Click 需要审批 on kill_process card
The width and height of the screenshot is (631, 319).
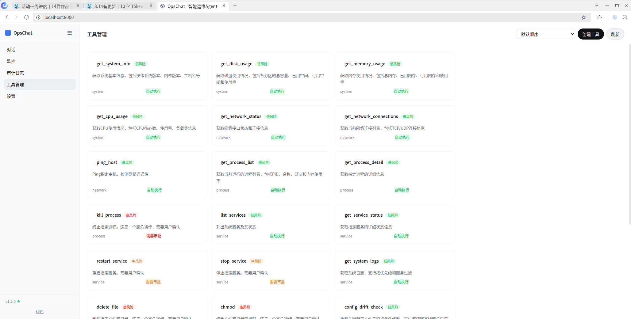pos(154,236)
